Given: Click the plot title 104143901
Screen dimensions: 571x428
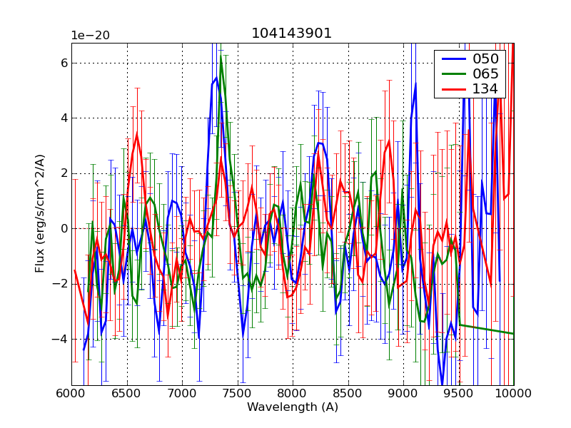Looking at the screenshot, I should [292, 34].
